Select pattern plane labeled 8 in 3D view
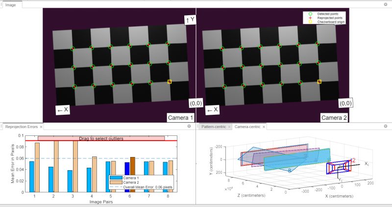Image resolution: width=392 pixels, height=207 pixels. click(290, 171)
